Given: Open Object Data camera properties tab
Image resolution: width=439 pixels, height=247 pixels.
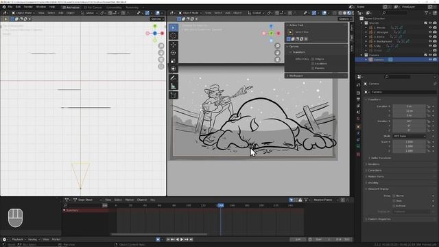Looking at the screenshot, I should pos(358,146).
